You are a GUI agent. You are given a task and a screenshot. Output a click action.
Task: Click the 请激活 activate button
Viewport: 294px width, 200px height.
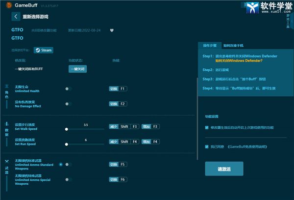[x=224, y=169]
